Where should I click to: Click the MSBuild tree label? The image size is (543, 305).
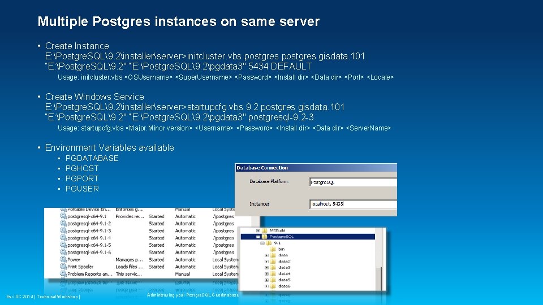277,230
